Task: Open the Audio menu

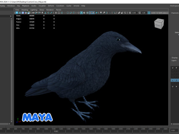Action: (x=34, y=6)
